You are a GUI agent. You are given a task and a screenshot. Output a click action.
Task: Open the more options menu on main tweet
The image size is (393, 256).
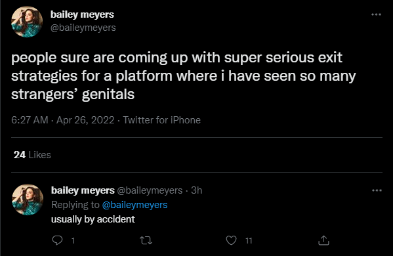point(376,14)
